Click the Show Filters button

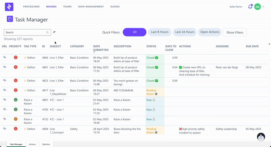click(x=235, y=32)
